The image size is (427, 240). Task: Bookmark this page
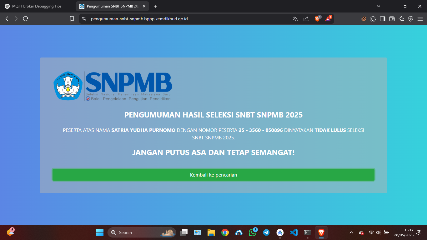(x=72, y=19)
